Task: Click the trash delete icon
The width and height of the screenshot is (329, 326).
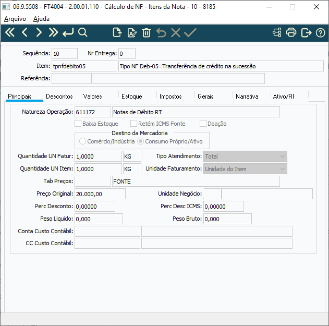Action: [x=146, y=32]
